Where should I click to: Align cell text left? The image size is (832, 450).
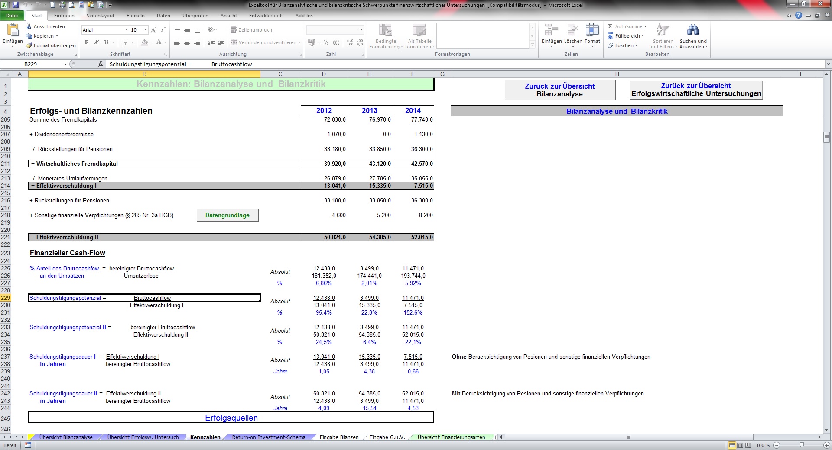[177, 42]
